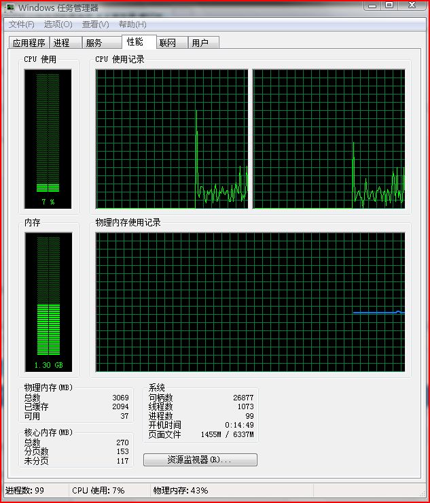The width and height of the screenshot is (430, 503).
Task: Open the 文件(F) menu
Action: pos(22,24)
